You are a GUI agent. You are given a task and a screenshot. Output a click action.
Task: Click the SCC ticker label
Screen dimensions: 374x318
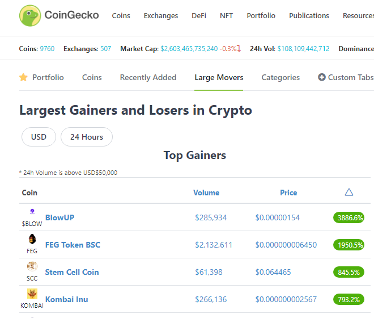[x=32, y=278]
